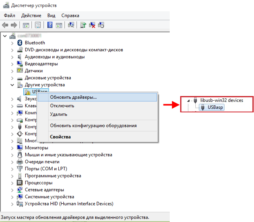The image size is (254, 222).
Task: Click the libusb-win32 devices USB icon
Action: point(195,100)
